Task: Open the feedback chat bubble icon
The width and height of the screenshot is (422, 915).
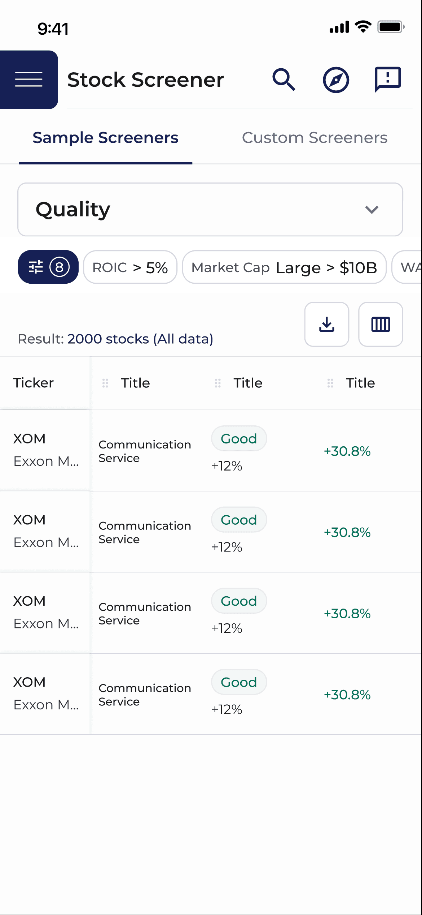Action: coord(388,79)
